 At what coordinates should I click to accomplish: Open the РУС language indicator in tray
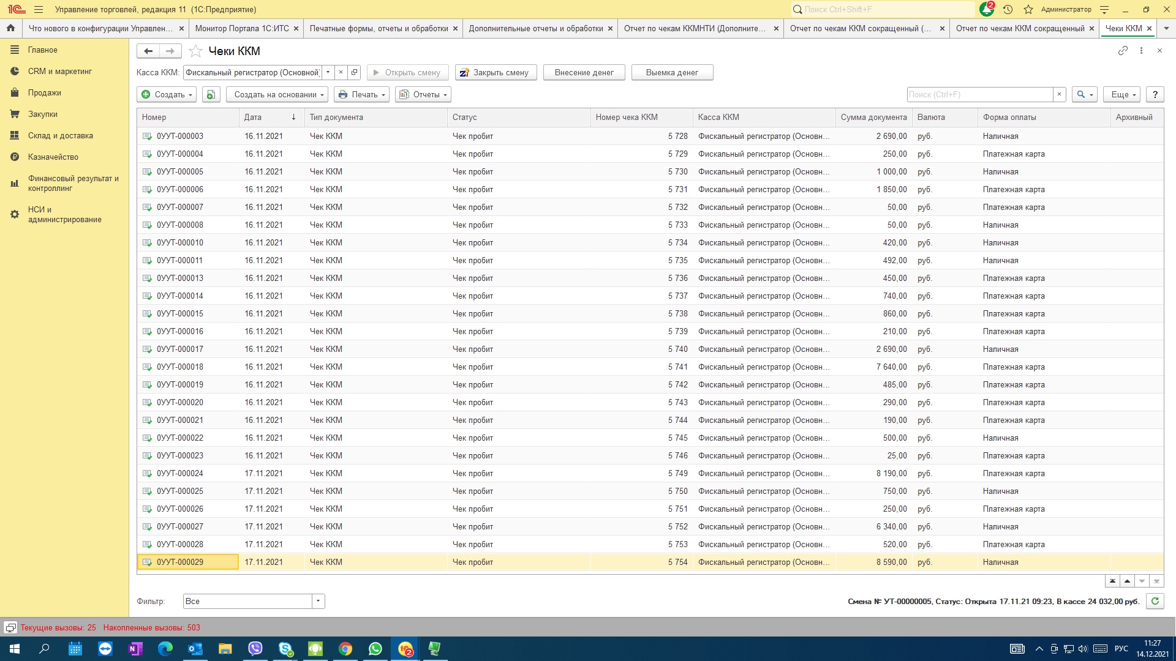1121,649
